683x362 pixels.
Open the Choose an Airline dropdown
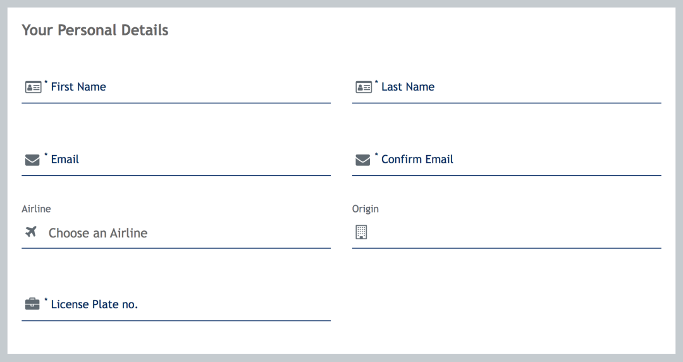point(176,233)
